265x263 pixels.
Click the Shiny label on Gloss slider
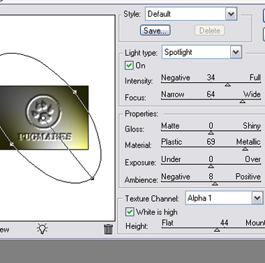tap(252, 126)
